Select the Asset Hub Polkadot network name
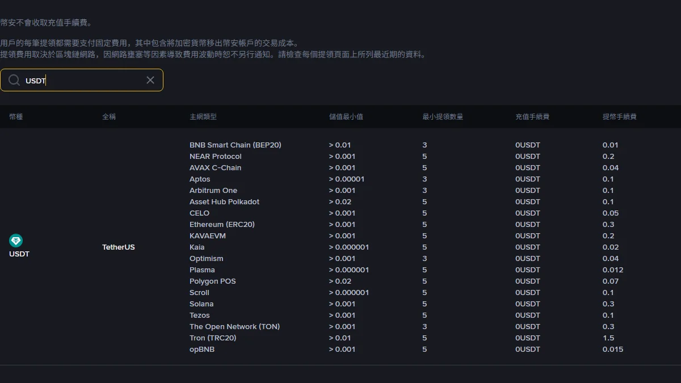Screen dimensions: 681x383 coord(225,202)
